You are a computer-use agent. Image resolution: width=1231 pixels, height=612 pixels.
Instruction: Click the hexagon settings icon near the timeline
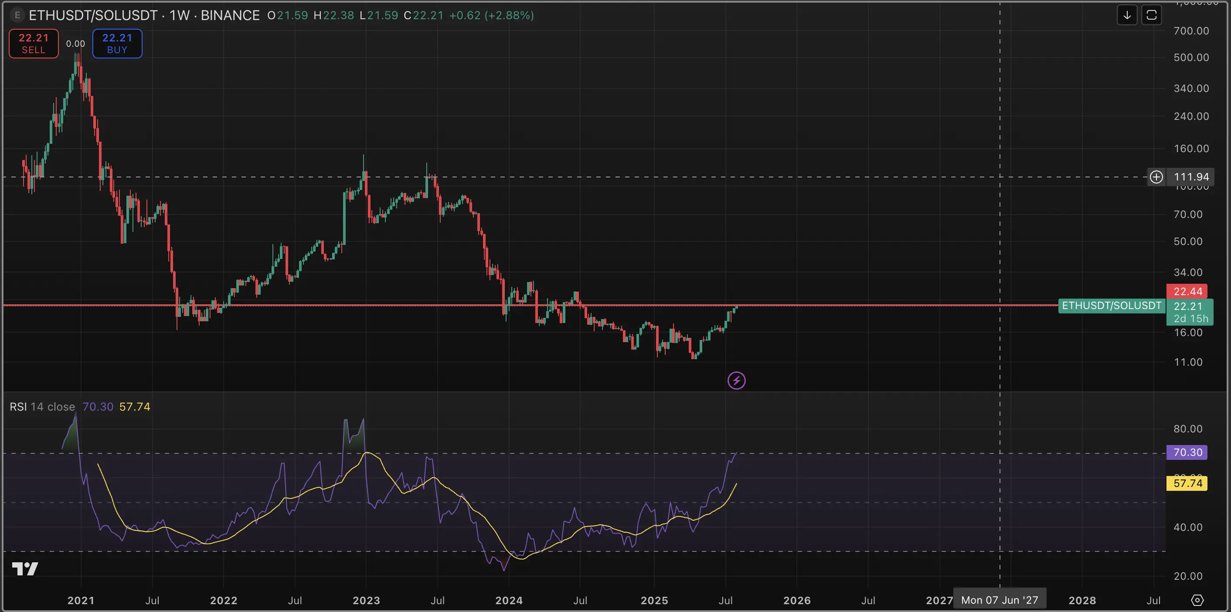[1198, 601]
